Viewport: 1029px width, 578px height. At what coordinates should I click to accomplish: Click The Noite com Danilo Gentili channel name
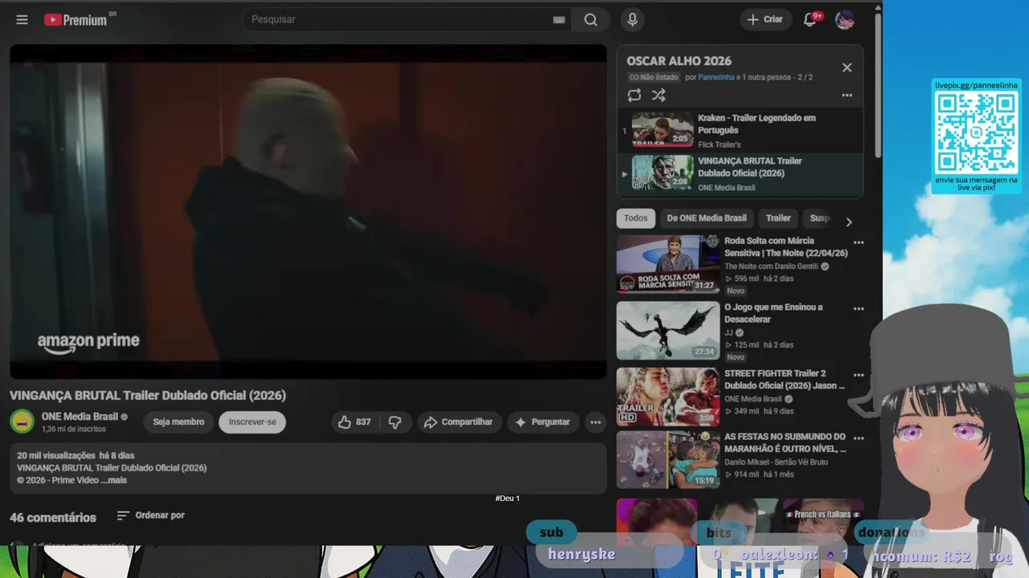point(771,267)
